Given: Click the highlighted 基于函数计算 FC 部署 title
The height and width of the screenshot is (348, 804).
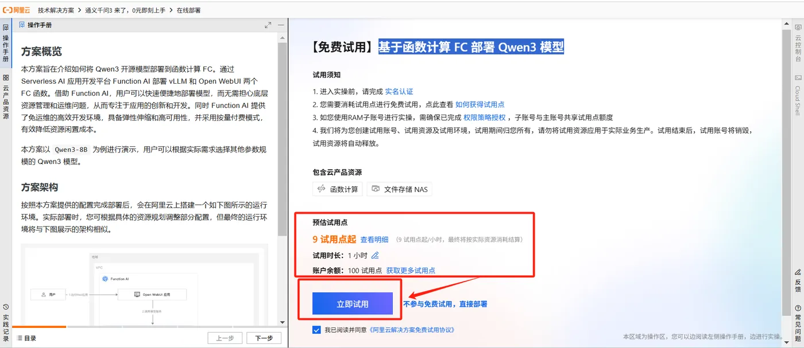Looking at the screenshot, I should 471,47.
